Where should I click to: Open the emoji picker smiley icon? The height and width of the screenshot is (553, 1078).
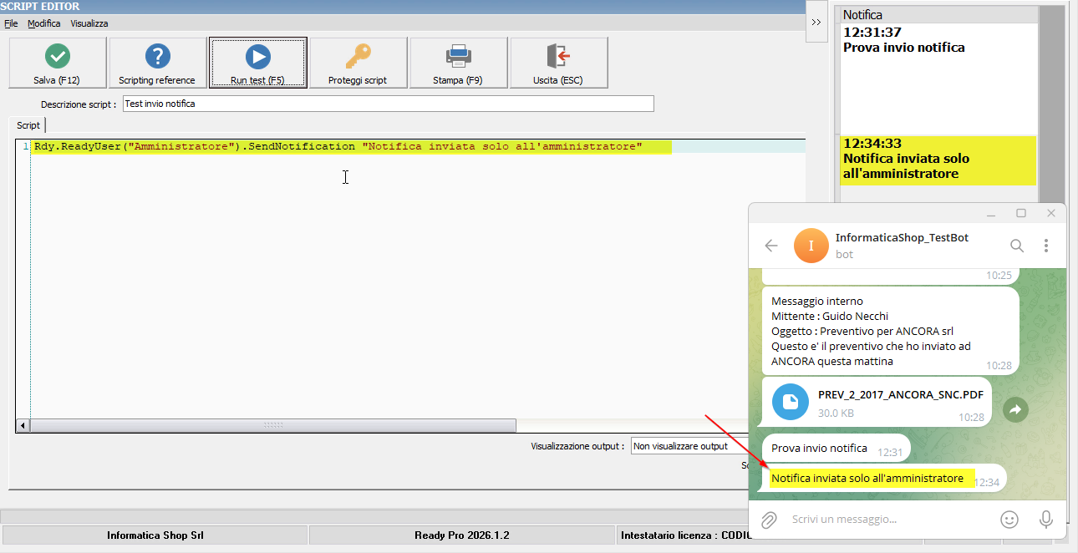[1009, 520]
